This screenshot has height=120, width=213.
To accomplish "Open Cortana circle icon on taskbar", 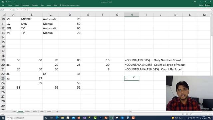I will click(46, 118).
